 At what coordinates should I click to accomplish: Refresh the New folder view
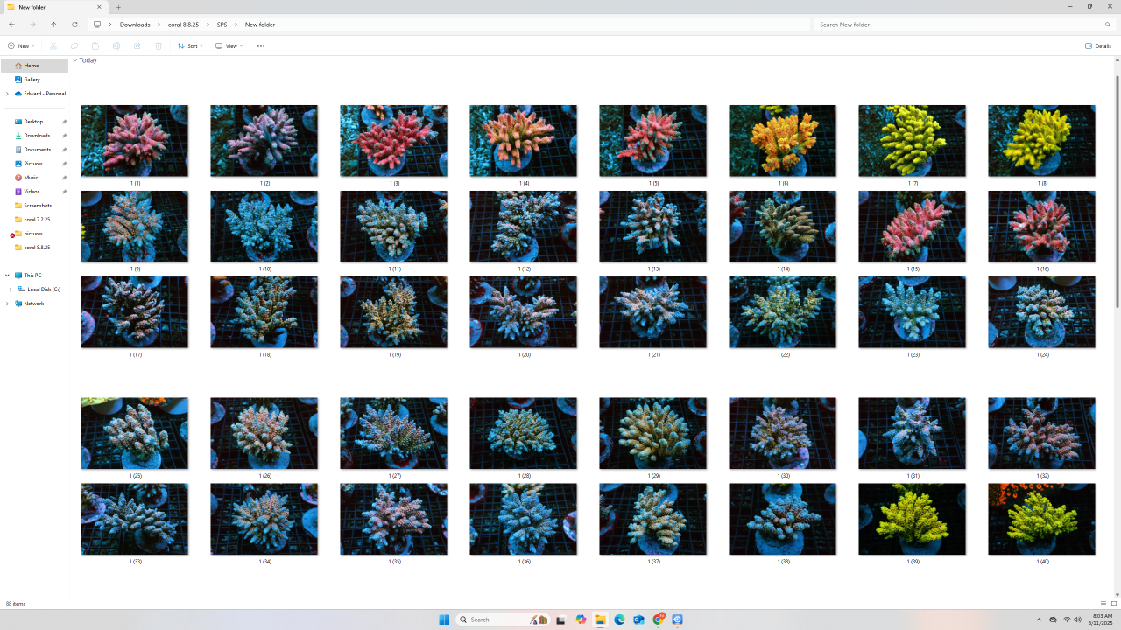click(x=74, y=24)
